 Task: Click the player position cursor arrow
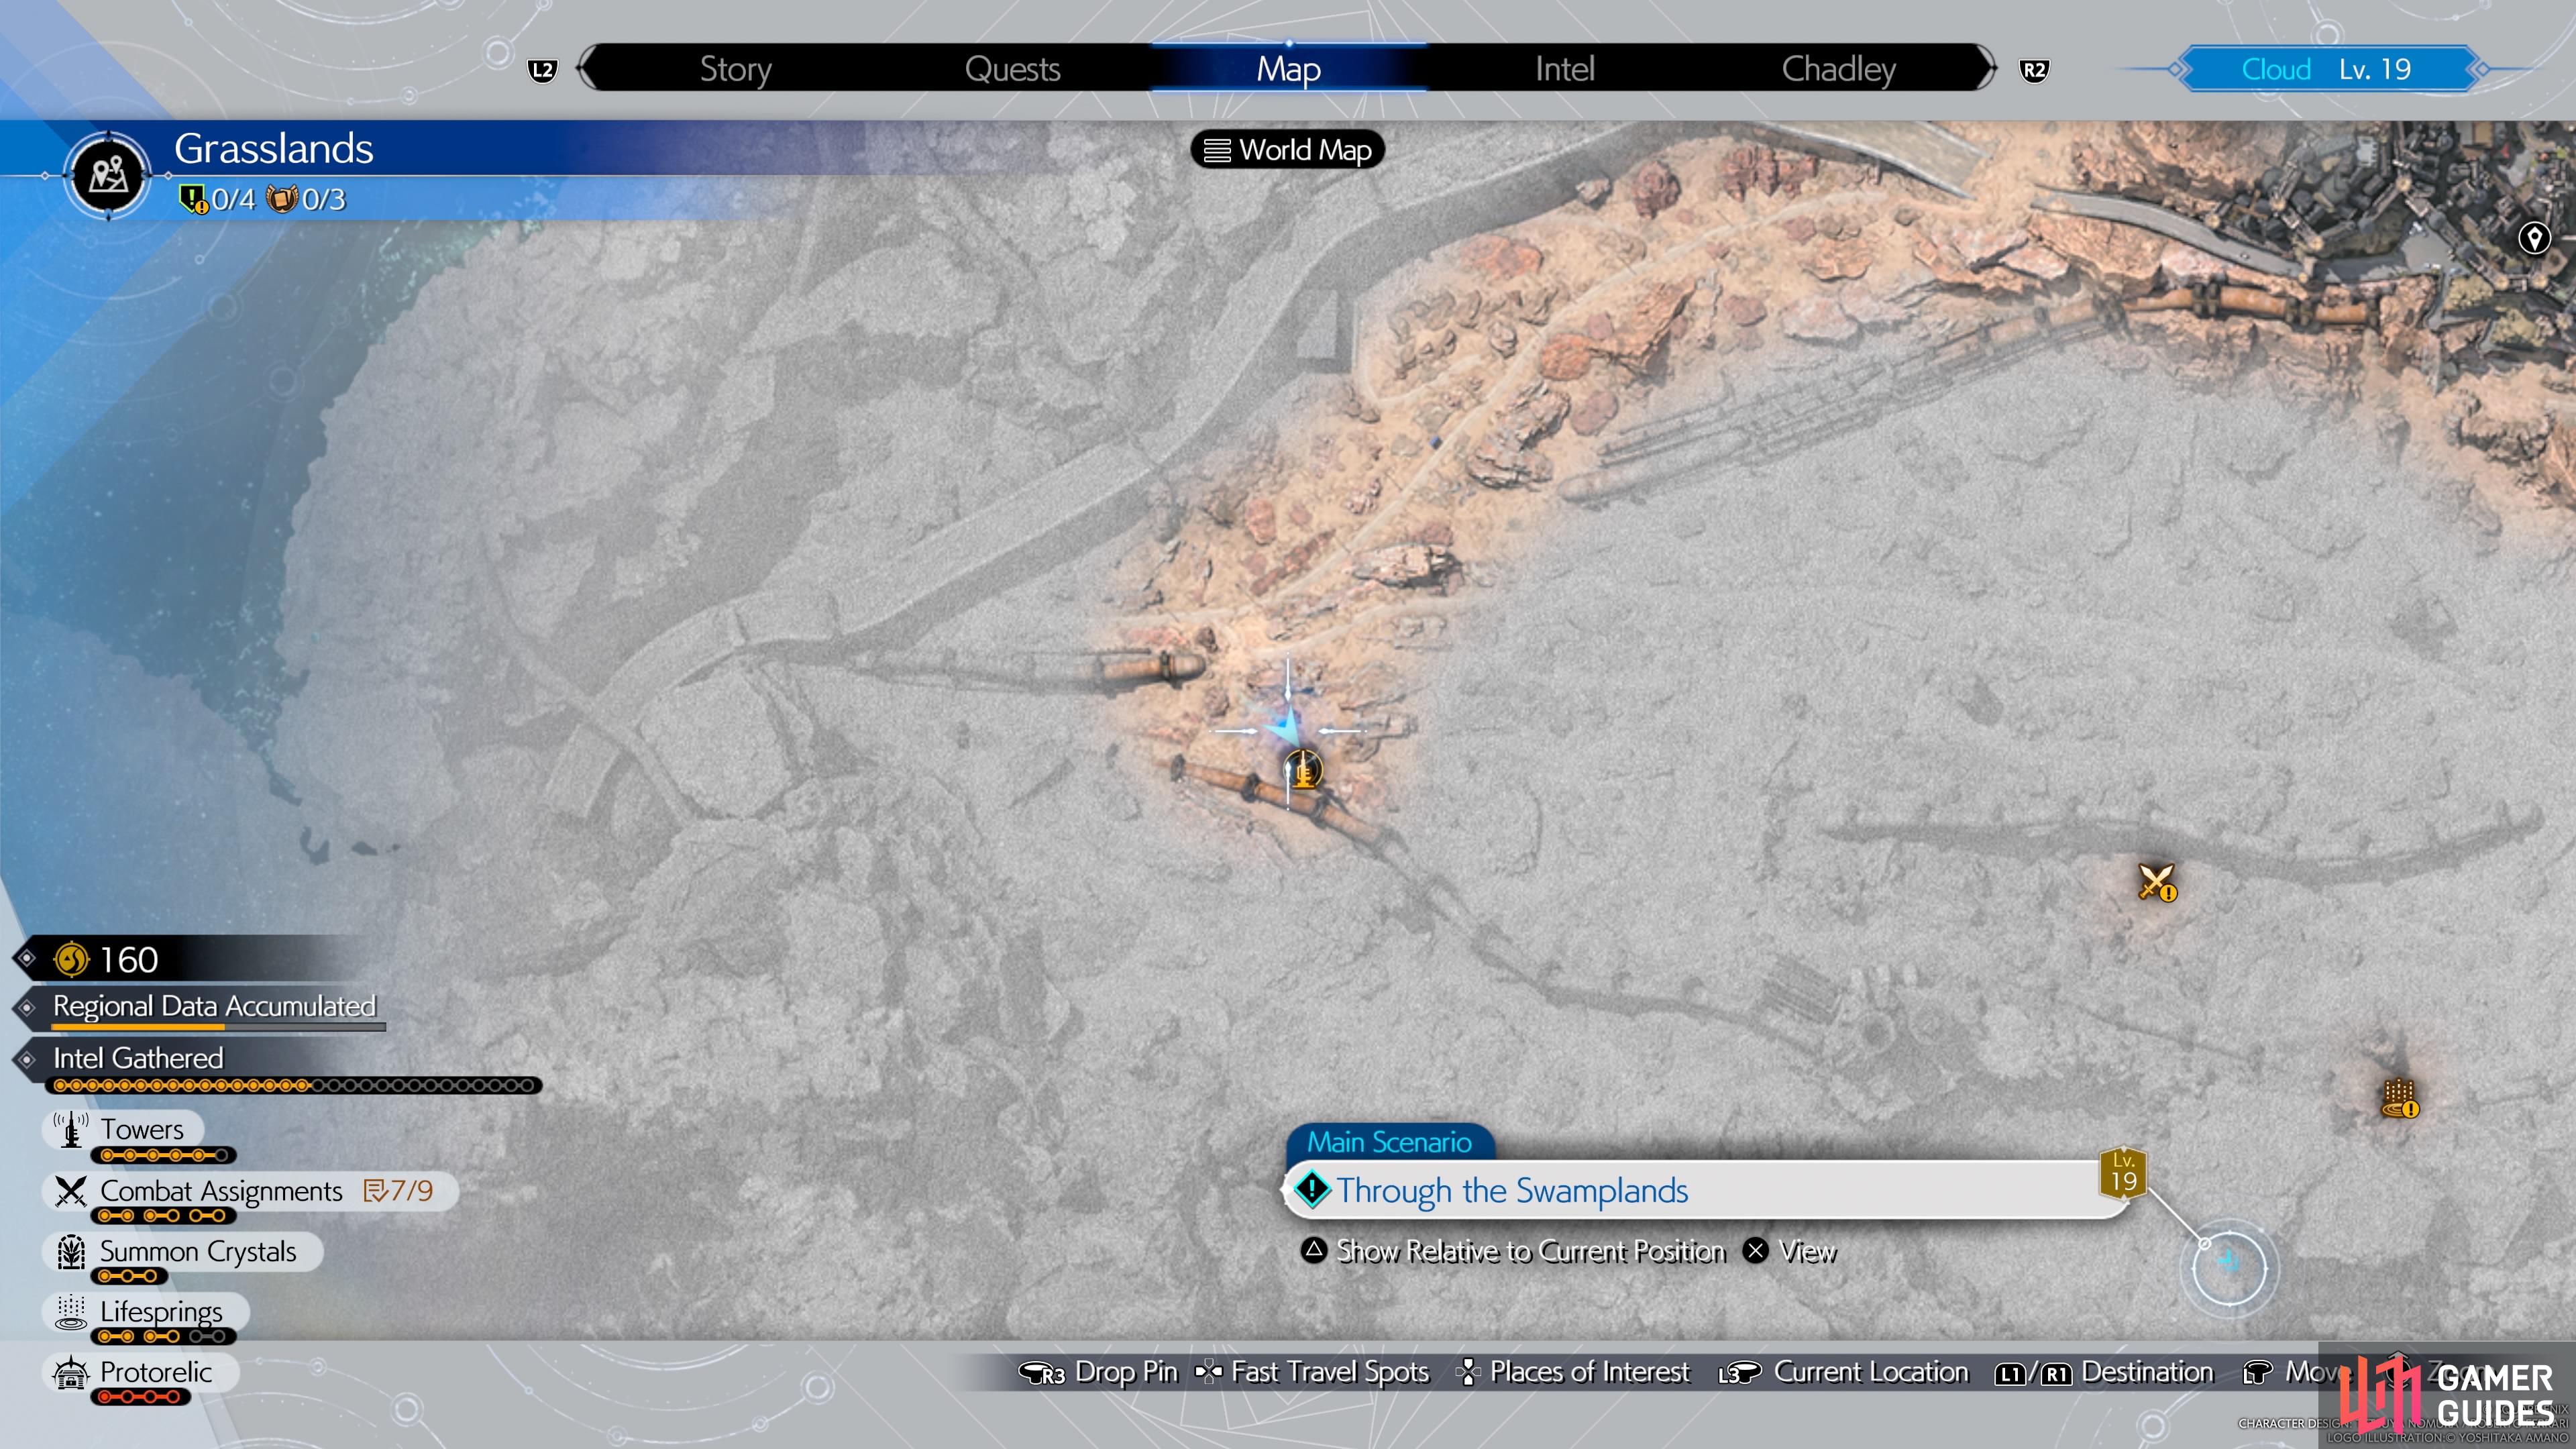[x=1286, y=727]
